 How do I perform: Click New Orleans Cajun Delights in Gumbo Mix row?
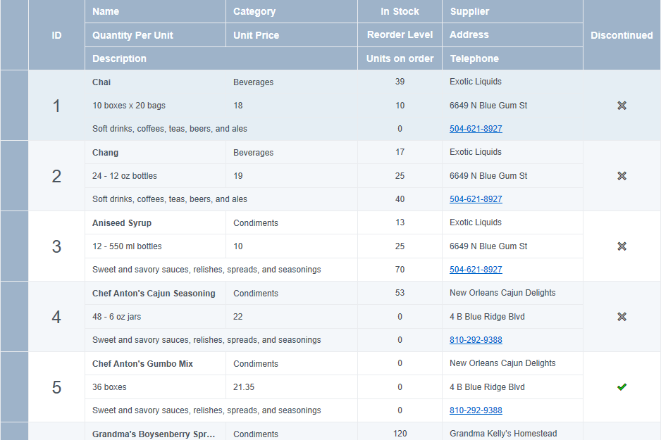point(502,363)
